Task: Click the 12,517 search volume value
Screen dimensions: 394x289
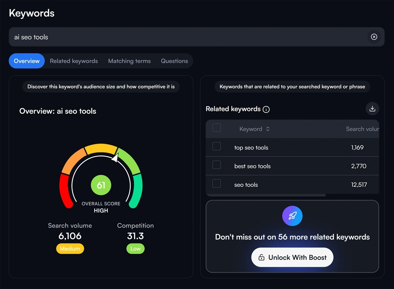Action: tap(359, 185)
